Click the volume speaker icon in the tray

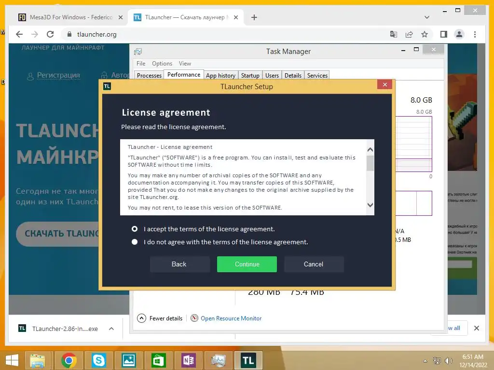pos(448,361)
